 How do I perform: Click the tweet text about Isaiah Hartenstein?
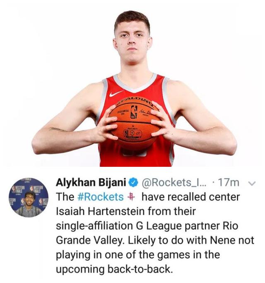pyautogui.click(x=155, y=233)
